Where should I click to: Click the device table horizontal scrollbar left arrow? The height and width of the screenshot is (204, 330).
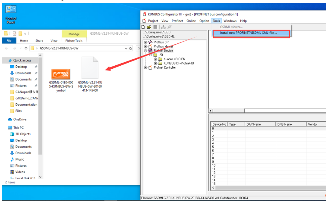tap(213, 188)
